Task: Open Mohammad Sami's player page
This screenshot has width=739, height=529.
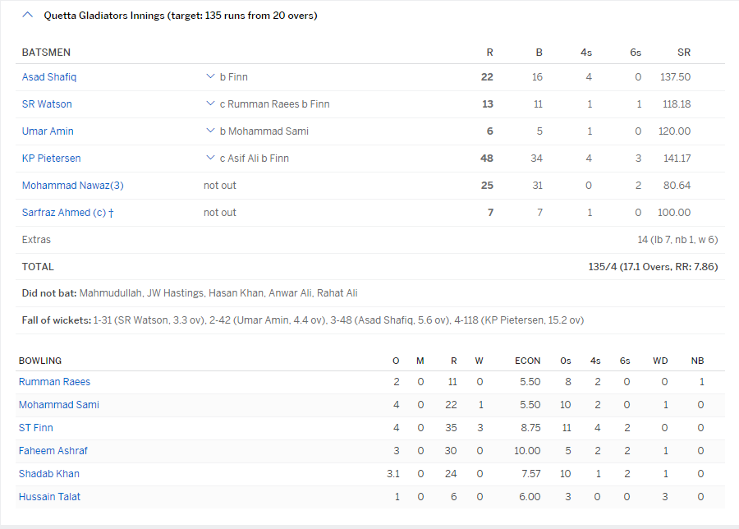Action: (58, 404)
